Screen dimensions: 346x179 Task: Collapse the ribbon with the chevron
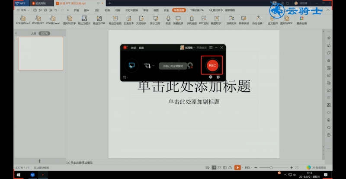(x=328, y=10)
